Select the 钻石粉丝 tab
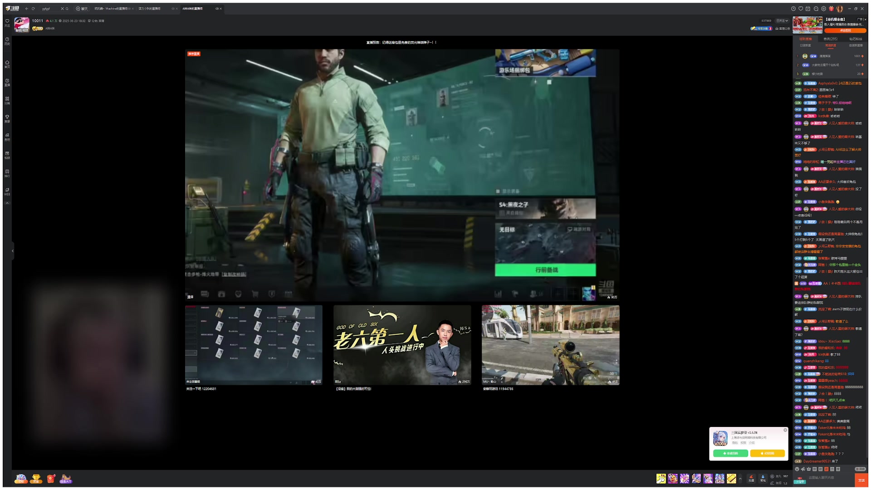Screen dimensions: 871x490 856,39
